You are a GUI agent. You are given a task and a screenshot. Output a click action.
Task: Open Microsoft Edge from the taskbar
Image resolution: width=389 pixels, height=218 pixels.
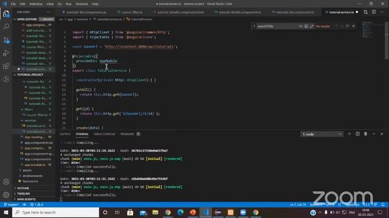(x=181, y=213)
